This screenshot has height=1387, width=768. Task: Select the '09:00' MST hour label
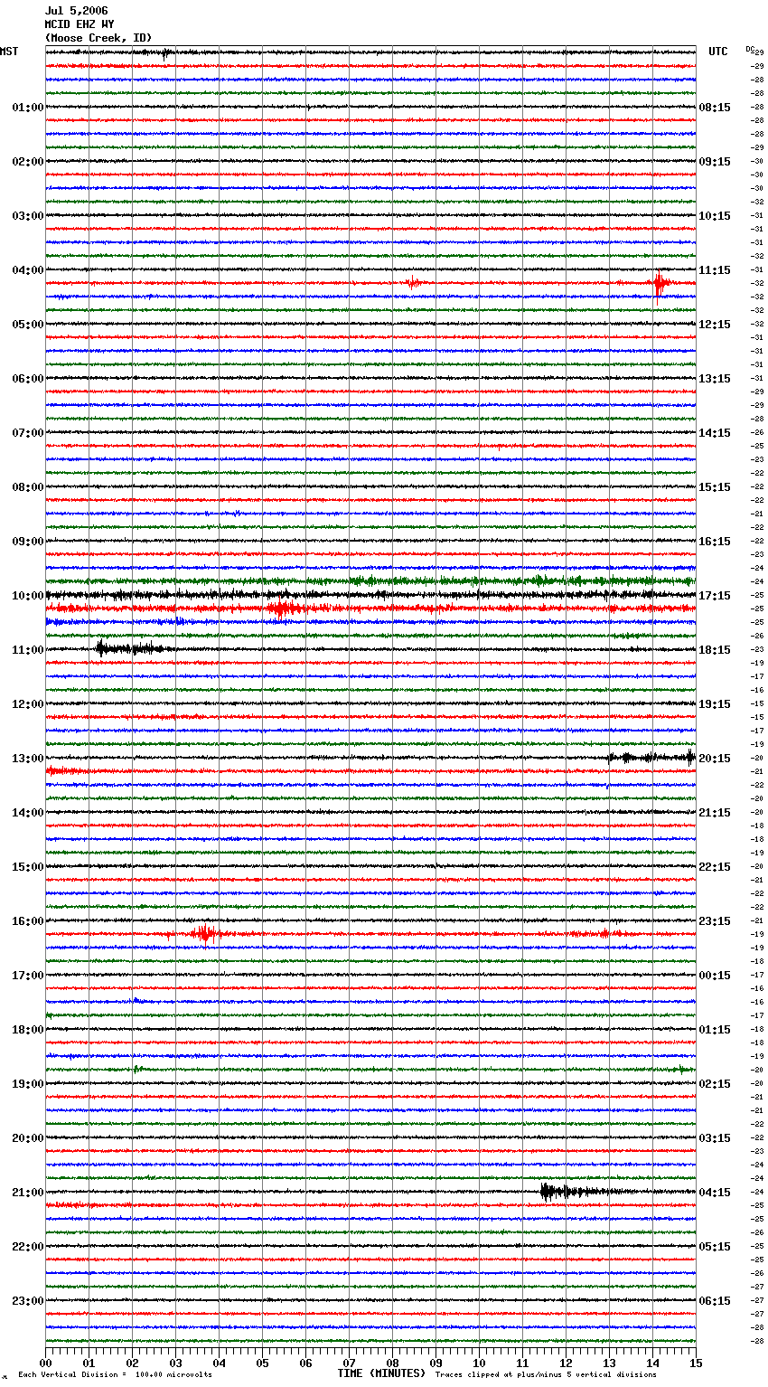(28, 542)
